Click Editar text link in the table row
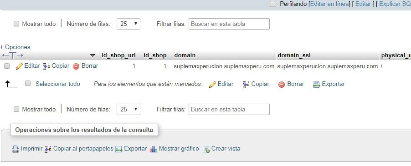The height and width of the screenshot is (166, 411). [32, 66]
